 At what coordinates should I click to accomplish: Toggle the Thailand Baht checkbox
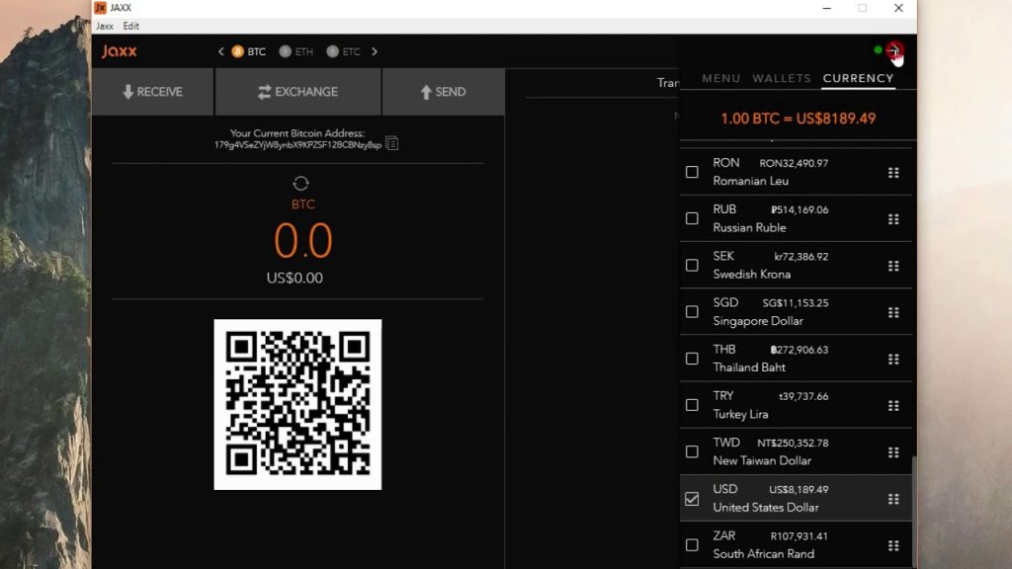(692, 359)
